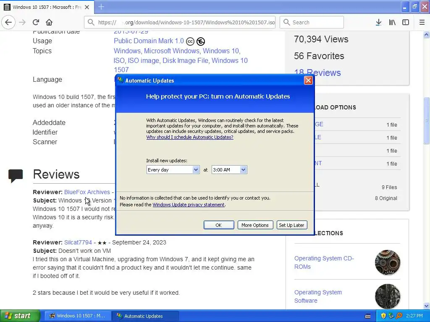This screenshot has height=322, width=430.
Task: Switch to Automatic Updates taskbar button
Action: tap(145, 316)
